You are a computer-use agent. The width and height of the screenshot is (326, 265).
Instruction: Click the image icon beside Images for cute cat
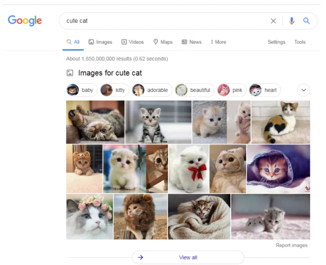pos(70,73)
